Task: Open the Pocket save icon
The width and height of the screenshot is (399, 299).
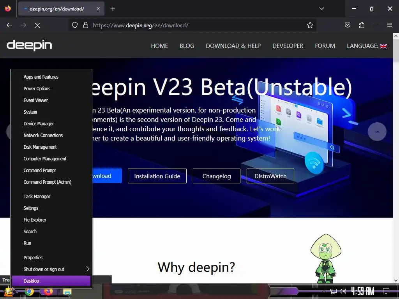Action: [x=347, y=25]
